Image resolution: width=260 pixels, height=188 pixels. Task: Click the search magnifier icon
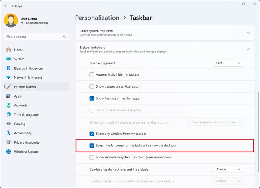(x=64, y=36)
